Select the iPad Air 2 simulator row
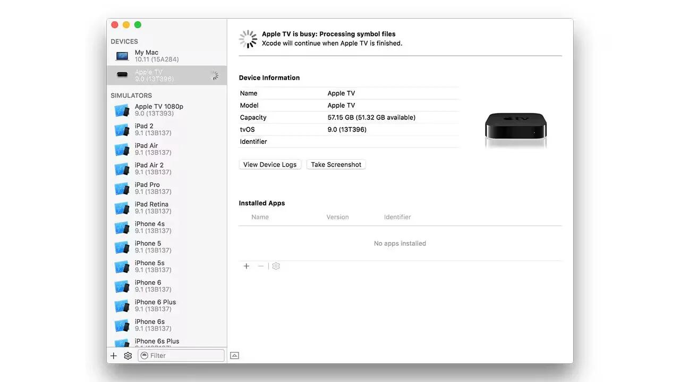Image resolution: width=680 pixels, height=382 pixels. click(x=167, y=169)
